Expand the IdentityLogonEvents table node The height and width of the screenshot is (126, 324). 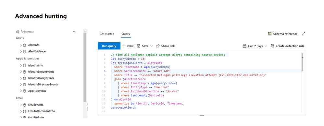(21, 72)
